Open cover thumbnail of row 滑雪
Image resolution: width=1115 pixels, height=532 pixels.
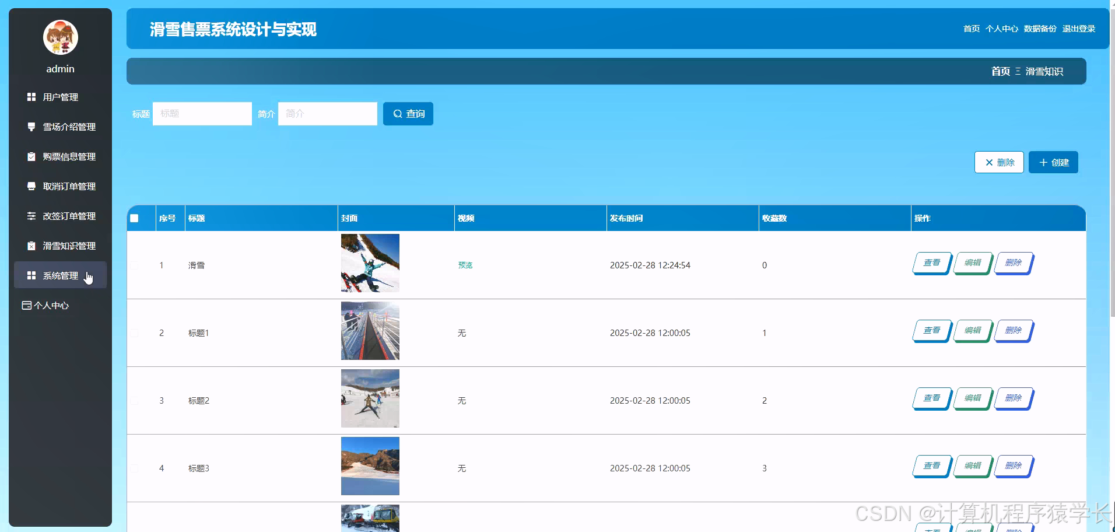pyautogui.click(x=370, y=263)
